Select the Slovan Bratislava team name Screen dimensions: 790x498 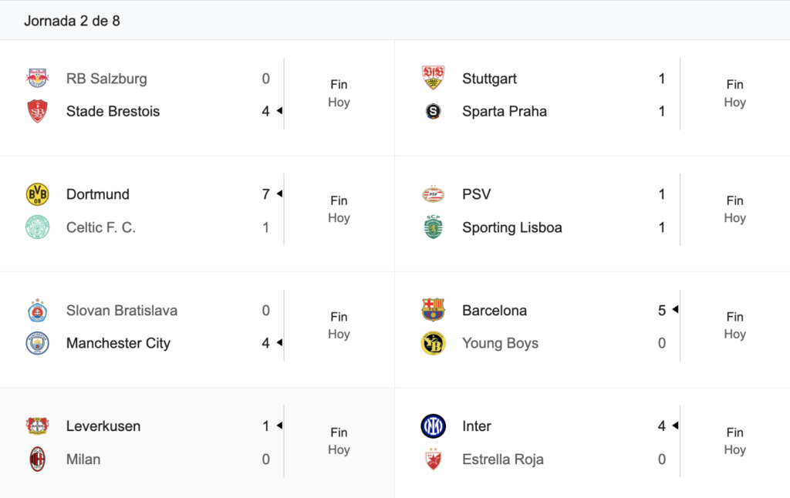[x=122, y=310]
